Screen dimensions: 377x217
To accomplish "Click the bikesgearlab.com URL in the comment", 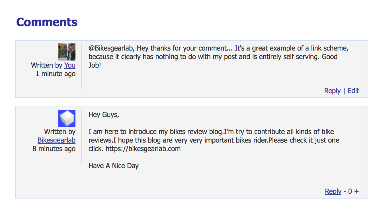I will 143,149.
